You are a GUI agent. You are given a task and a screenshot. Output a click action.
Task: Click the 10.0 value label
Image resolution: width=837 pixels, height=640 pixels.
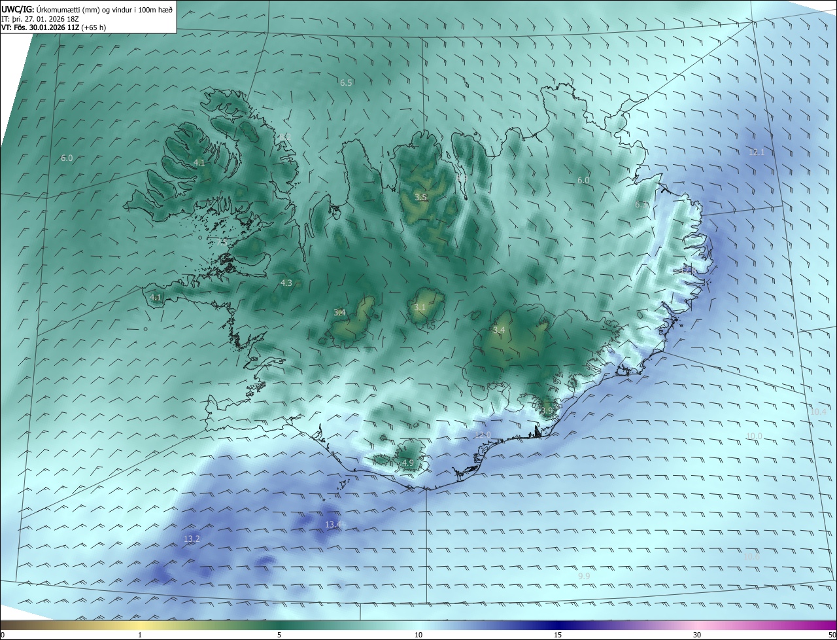coord(754,436)
